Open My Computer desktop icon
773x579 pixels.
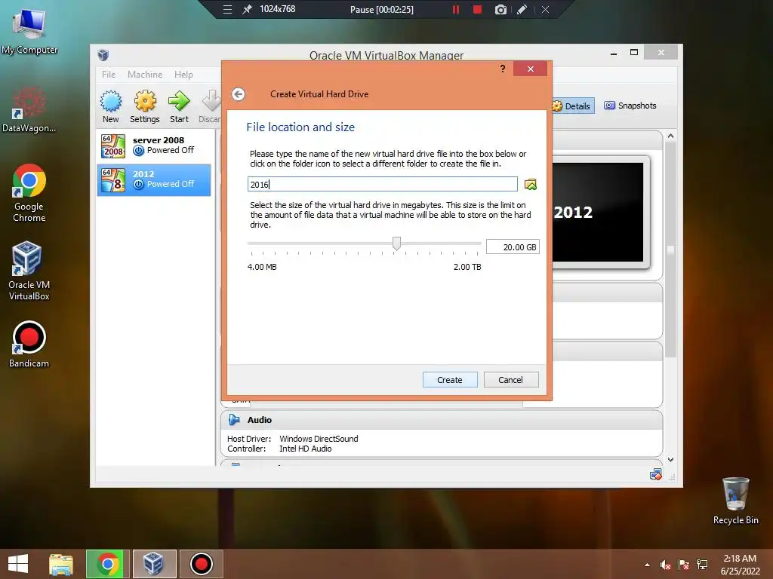click(x=29, y=30)
